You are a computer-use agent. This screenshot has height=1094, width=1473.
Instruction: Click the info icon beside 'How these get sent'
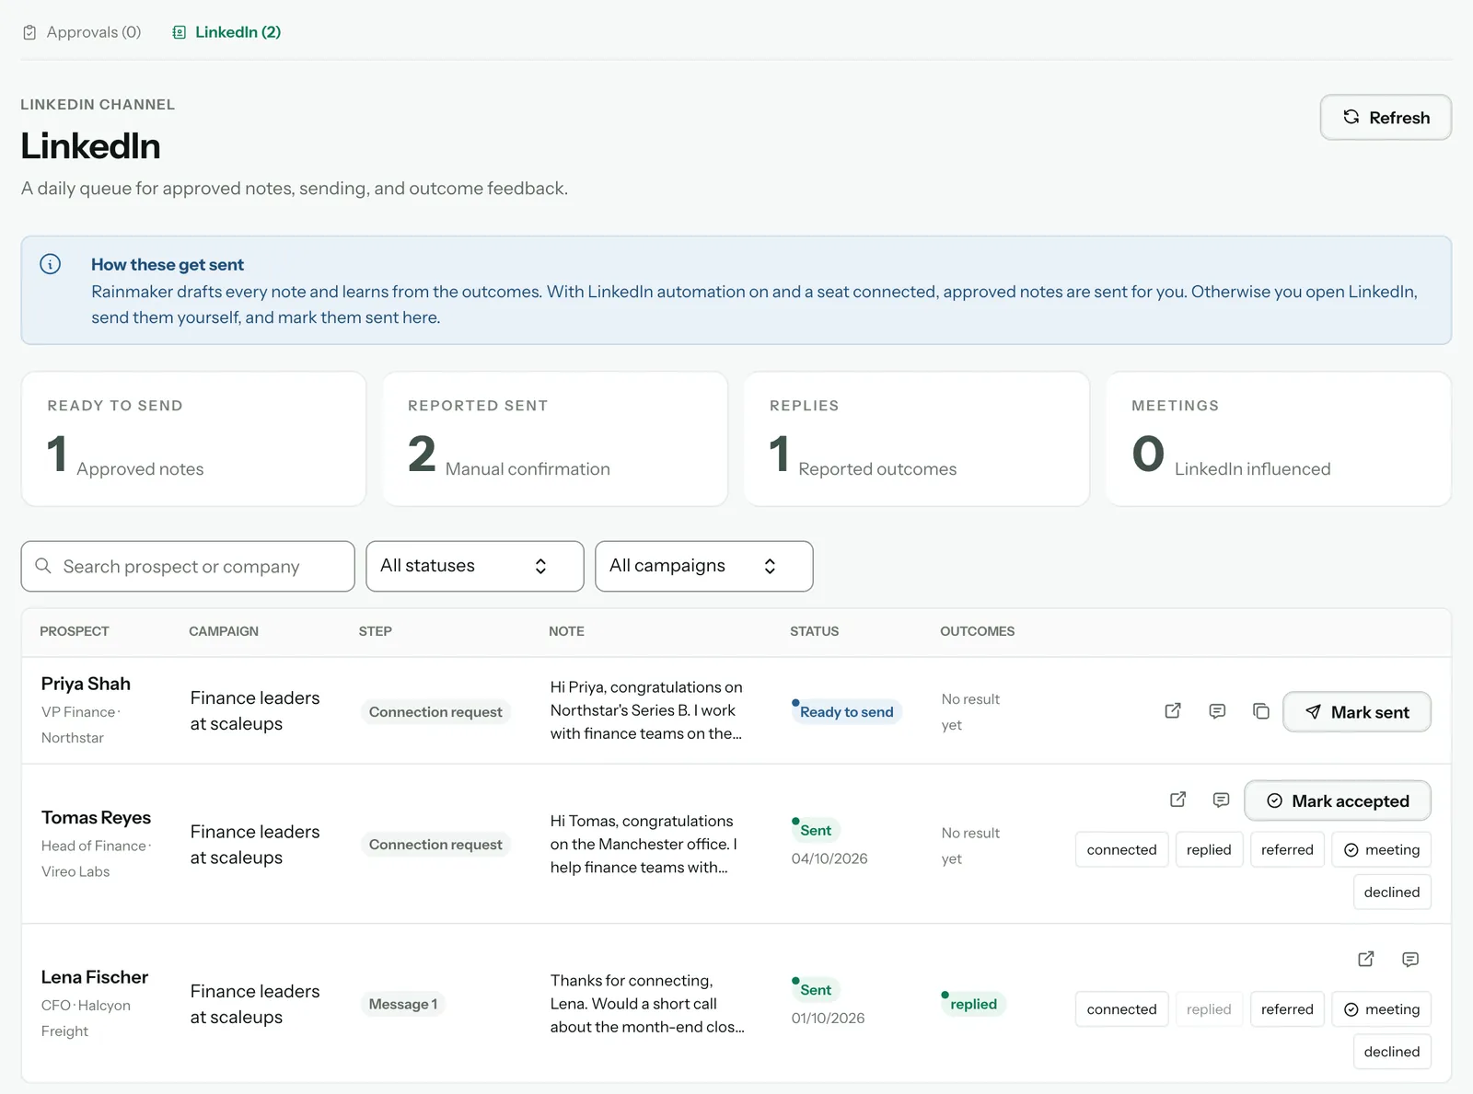[51, 264]
